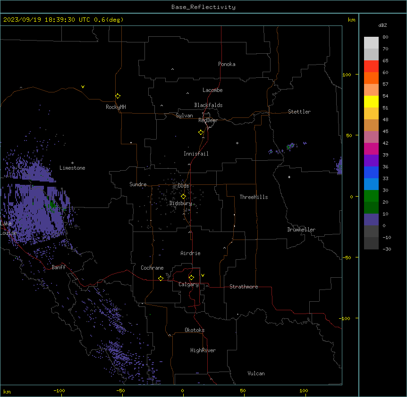Click the ThreeHills label
The width and height of the screenshot is (407, 397).
click(254, 197)
